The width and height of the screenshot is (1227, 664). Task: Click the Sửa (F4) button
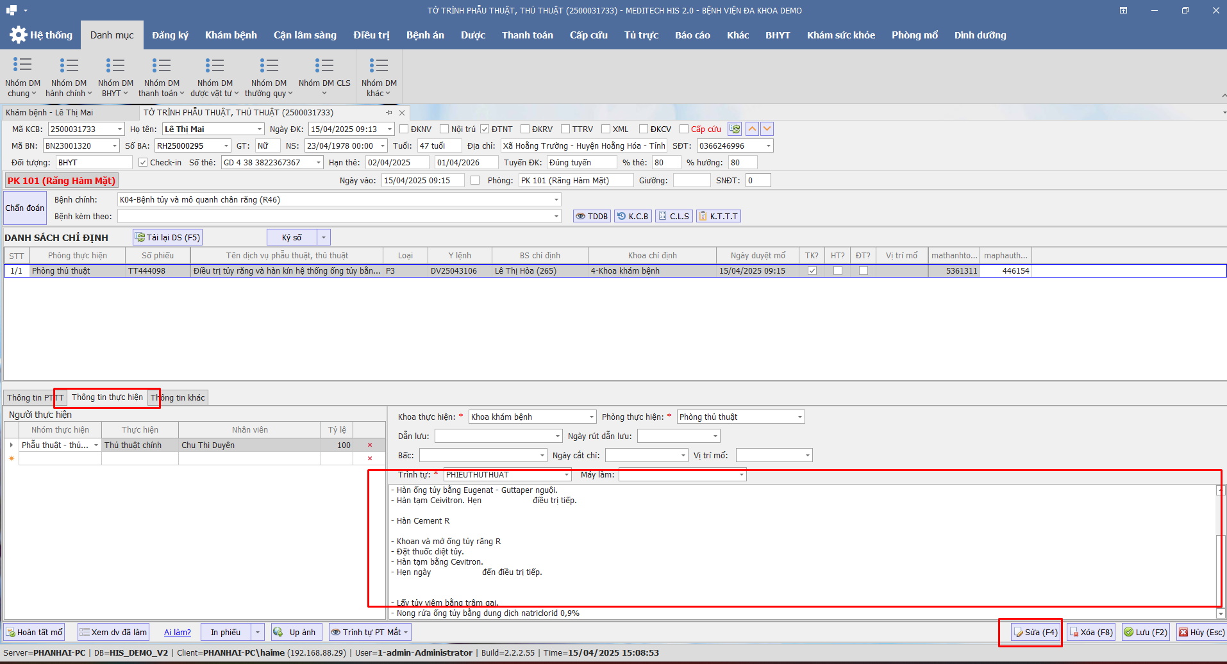coord(1035,632)
